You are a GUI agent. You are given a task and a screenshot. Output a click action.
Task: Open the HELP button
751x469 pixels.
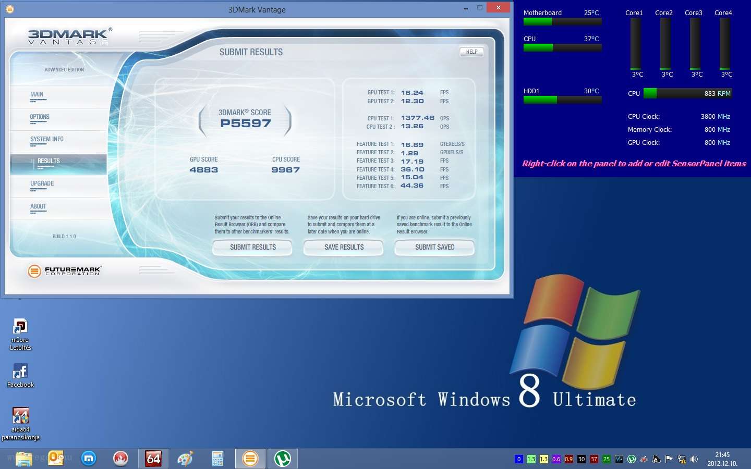[x=471, y=52]
